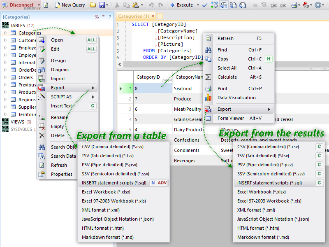329x247 pixels.
Task: Cut selection with the scissors icon
Action: 117,5
